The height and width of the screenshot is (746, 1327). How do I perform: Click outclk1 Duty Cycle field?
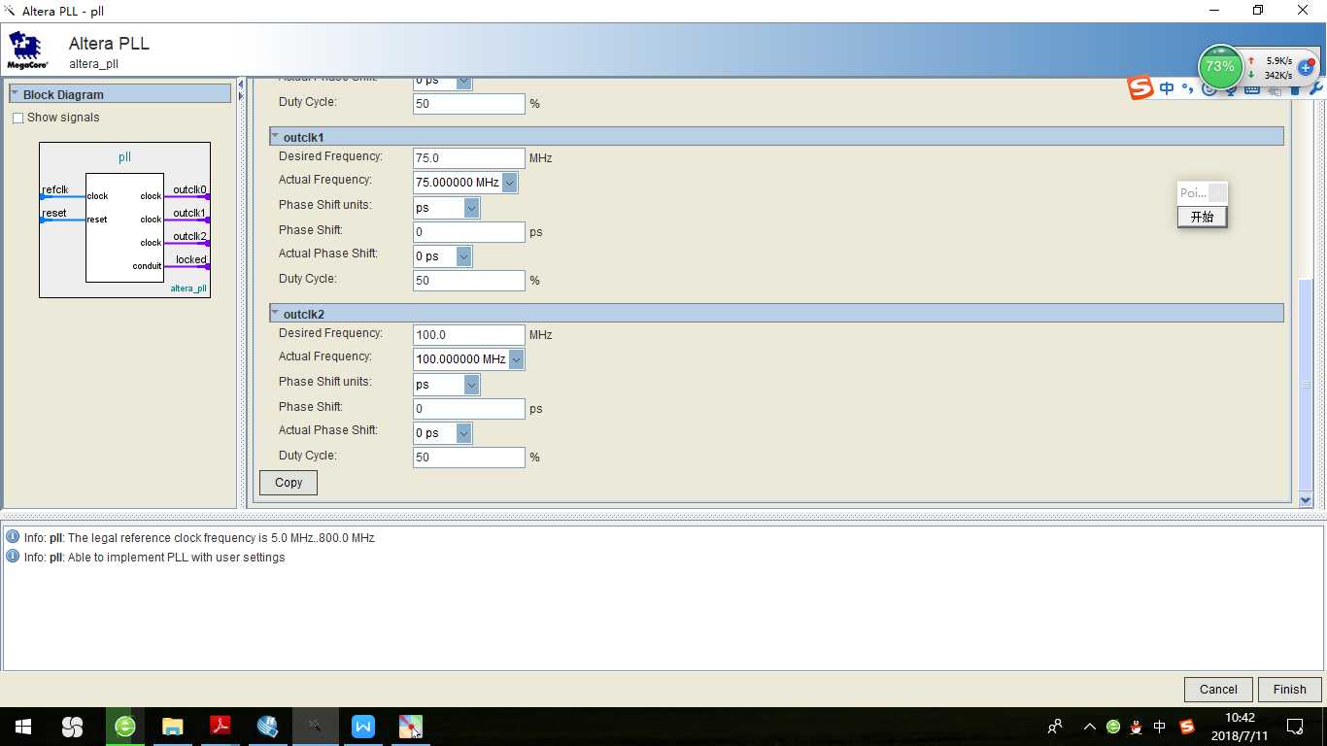[x=469, y=281]
